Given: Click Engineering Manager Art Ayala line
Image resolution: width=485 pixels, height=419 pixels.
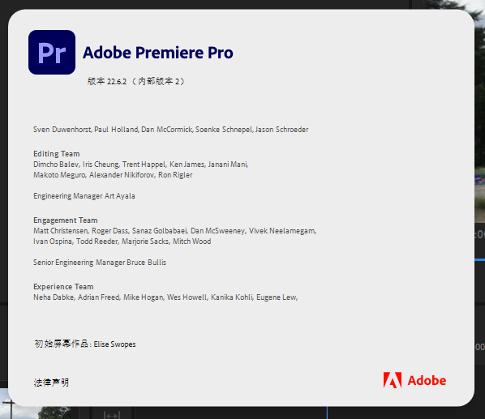Looking at the screenshot, I should [84, 196].
